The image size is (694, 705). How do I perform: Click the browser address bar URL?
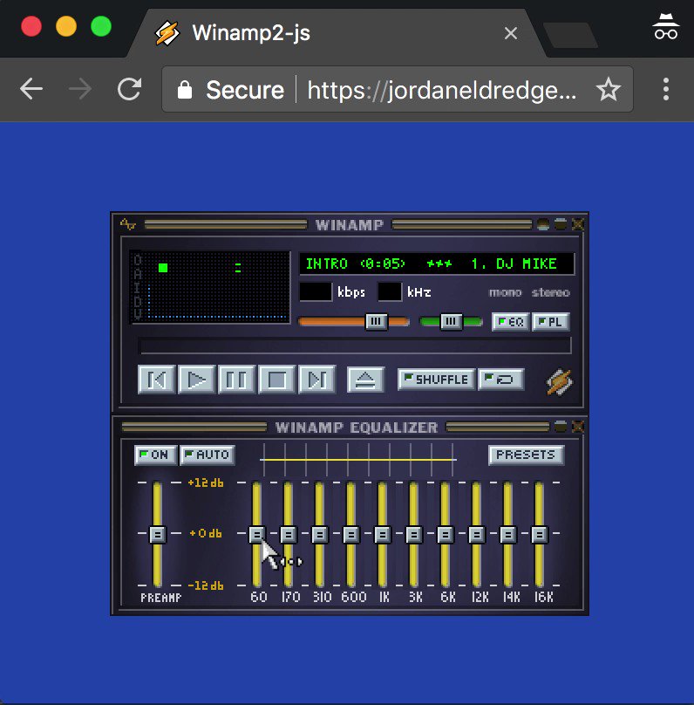coord(442,90)
